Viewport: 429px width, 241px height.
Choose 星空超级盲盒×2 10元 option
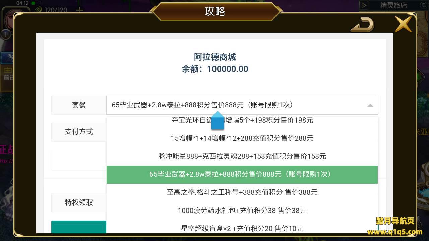point(242,228)
